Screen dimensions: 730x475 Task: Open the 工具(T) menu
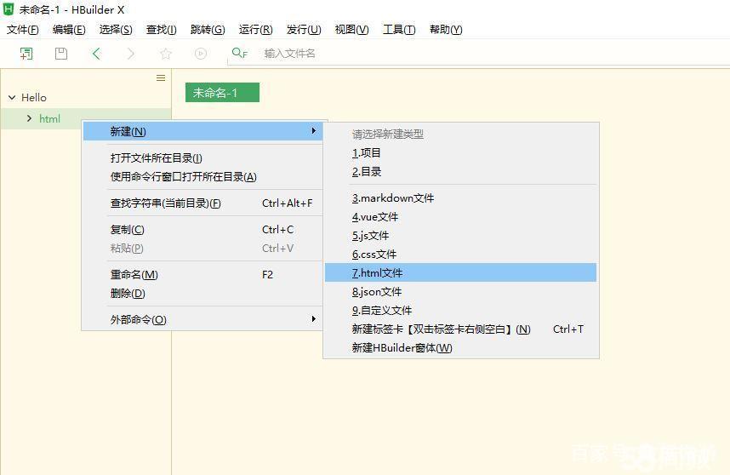pyautogui.click(x=399, y=29)
